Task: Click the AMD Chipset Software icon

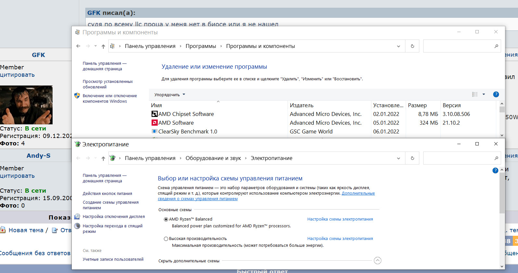Action: (x=154, y=114)
